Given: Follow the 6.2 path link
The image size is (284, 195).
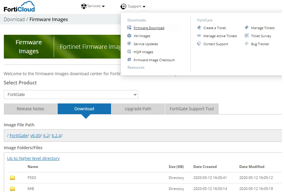Looking at the screenshot, I should [46, 136].
